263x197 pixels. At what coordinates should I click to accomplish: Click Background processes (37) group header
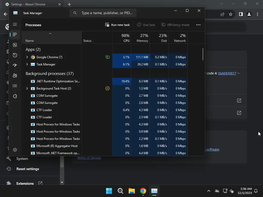click(50, 74)
